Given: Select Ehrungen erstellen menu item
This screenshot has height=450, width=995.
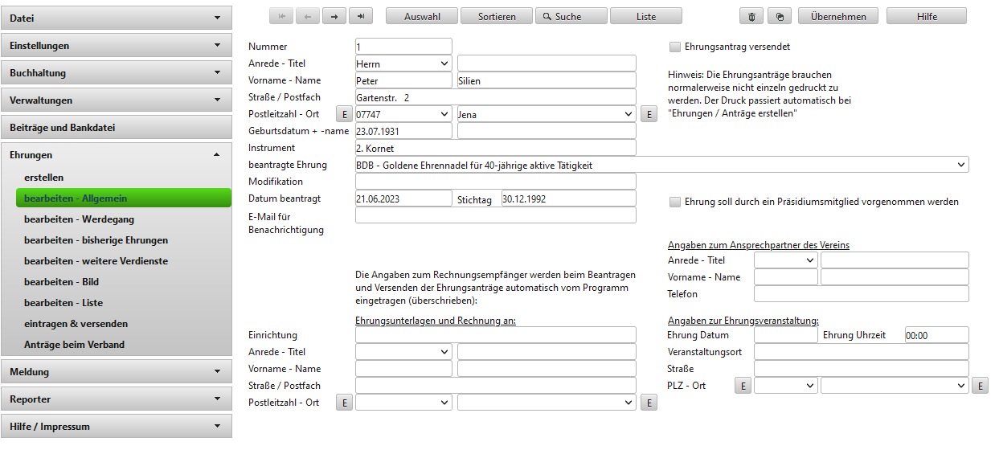Looking at the screenshot, I should coord(123,178).
